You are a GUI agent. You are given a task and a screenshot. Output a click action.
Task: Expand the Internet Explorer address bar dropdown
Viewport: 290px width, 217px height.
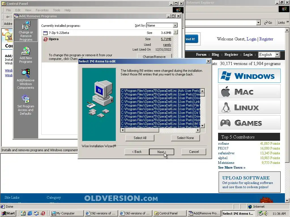pos(259,23)
